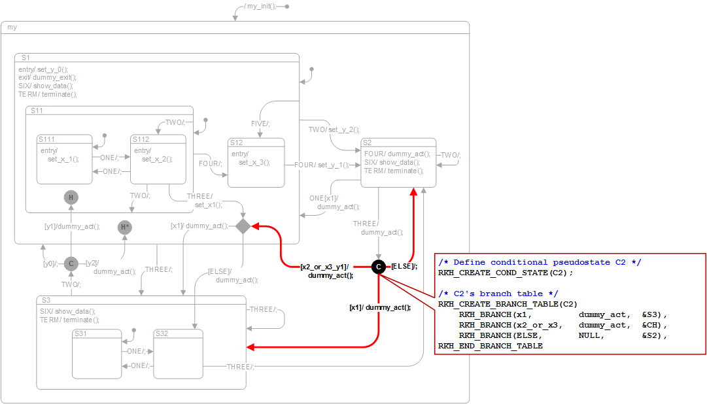707x404 pixels.
Task: Click the black C conditional pseudostate
Action: [378, 267]
